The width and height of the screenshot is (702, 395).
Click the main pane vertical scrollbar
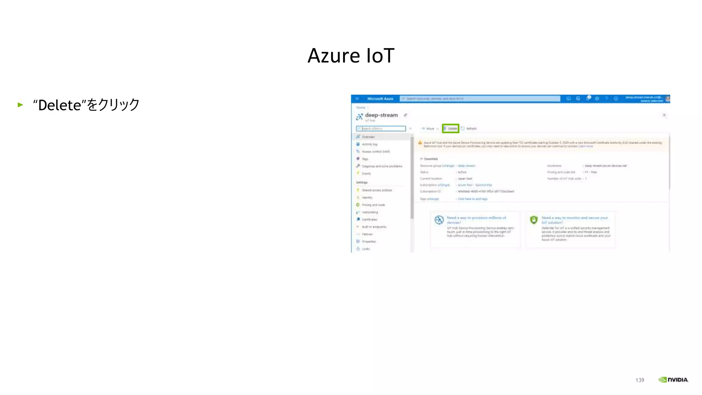pyautogui.click(x=669, y=163)
